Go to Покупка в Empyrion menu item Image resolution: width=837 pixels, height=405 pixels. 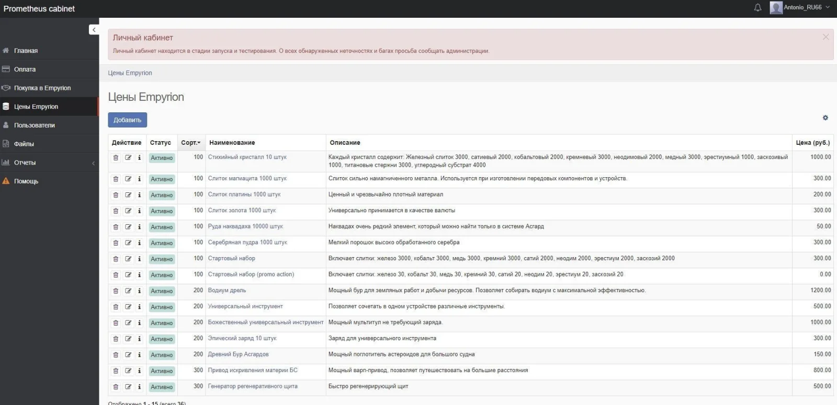42,88
